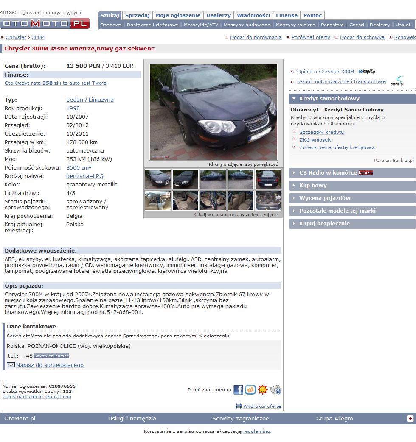Viewport: 416px width, 442px height.
Task: Click the printer icon beside Wydrukuj ofertę
Action: coord(239,406)
